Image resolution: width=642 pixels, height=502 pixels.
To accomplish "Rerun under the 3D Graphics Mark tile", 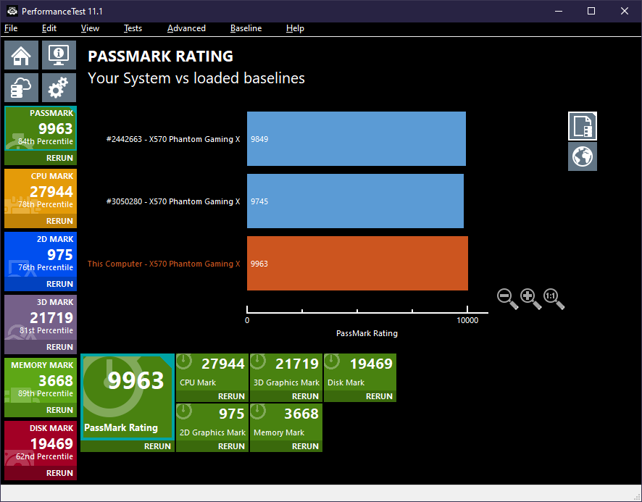I will click(305, 396).
